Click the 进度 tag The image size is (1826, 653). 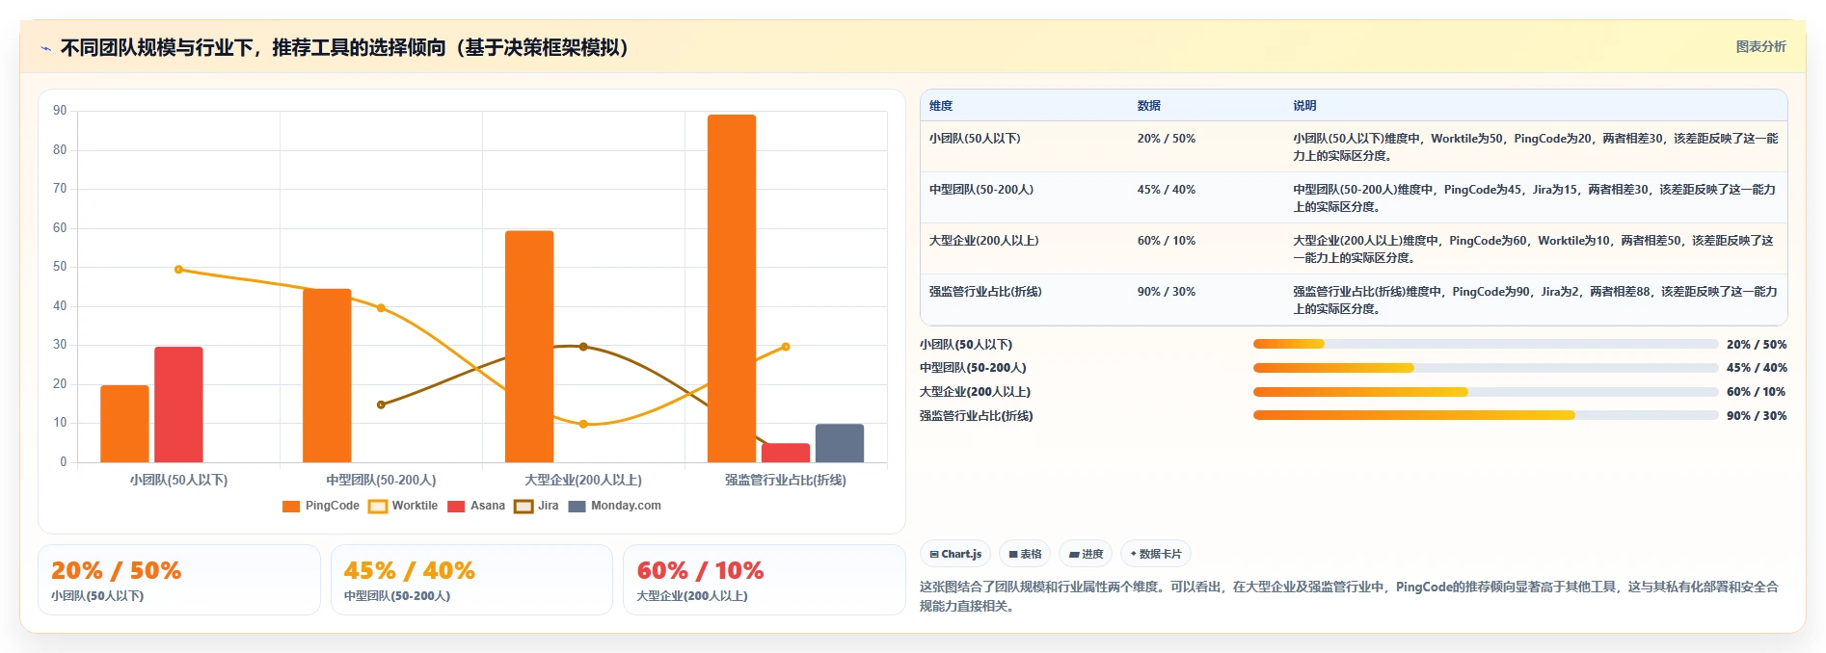click(x=1086, y=554)
